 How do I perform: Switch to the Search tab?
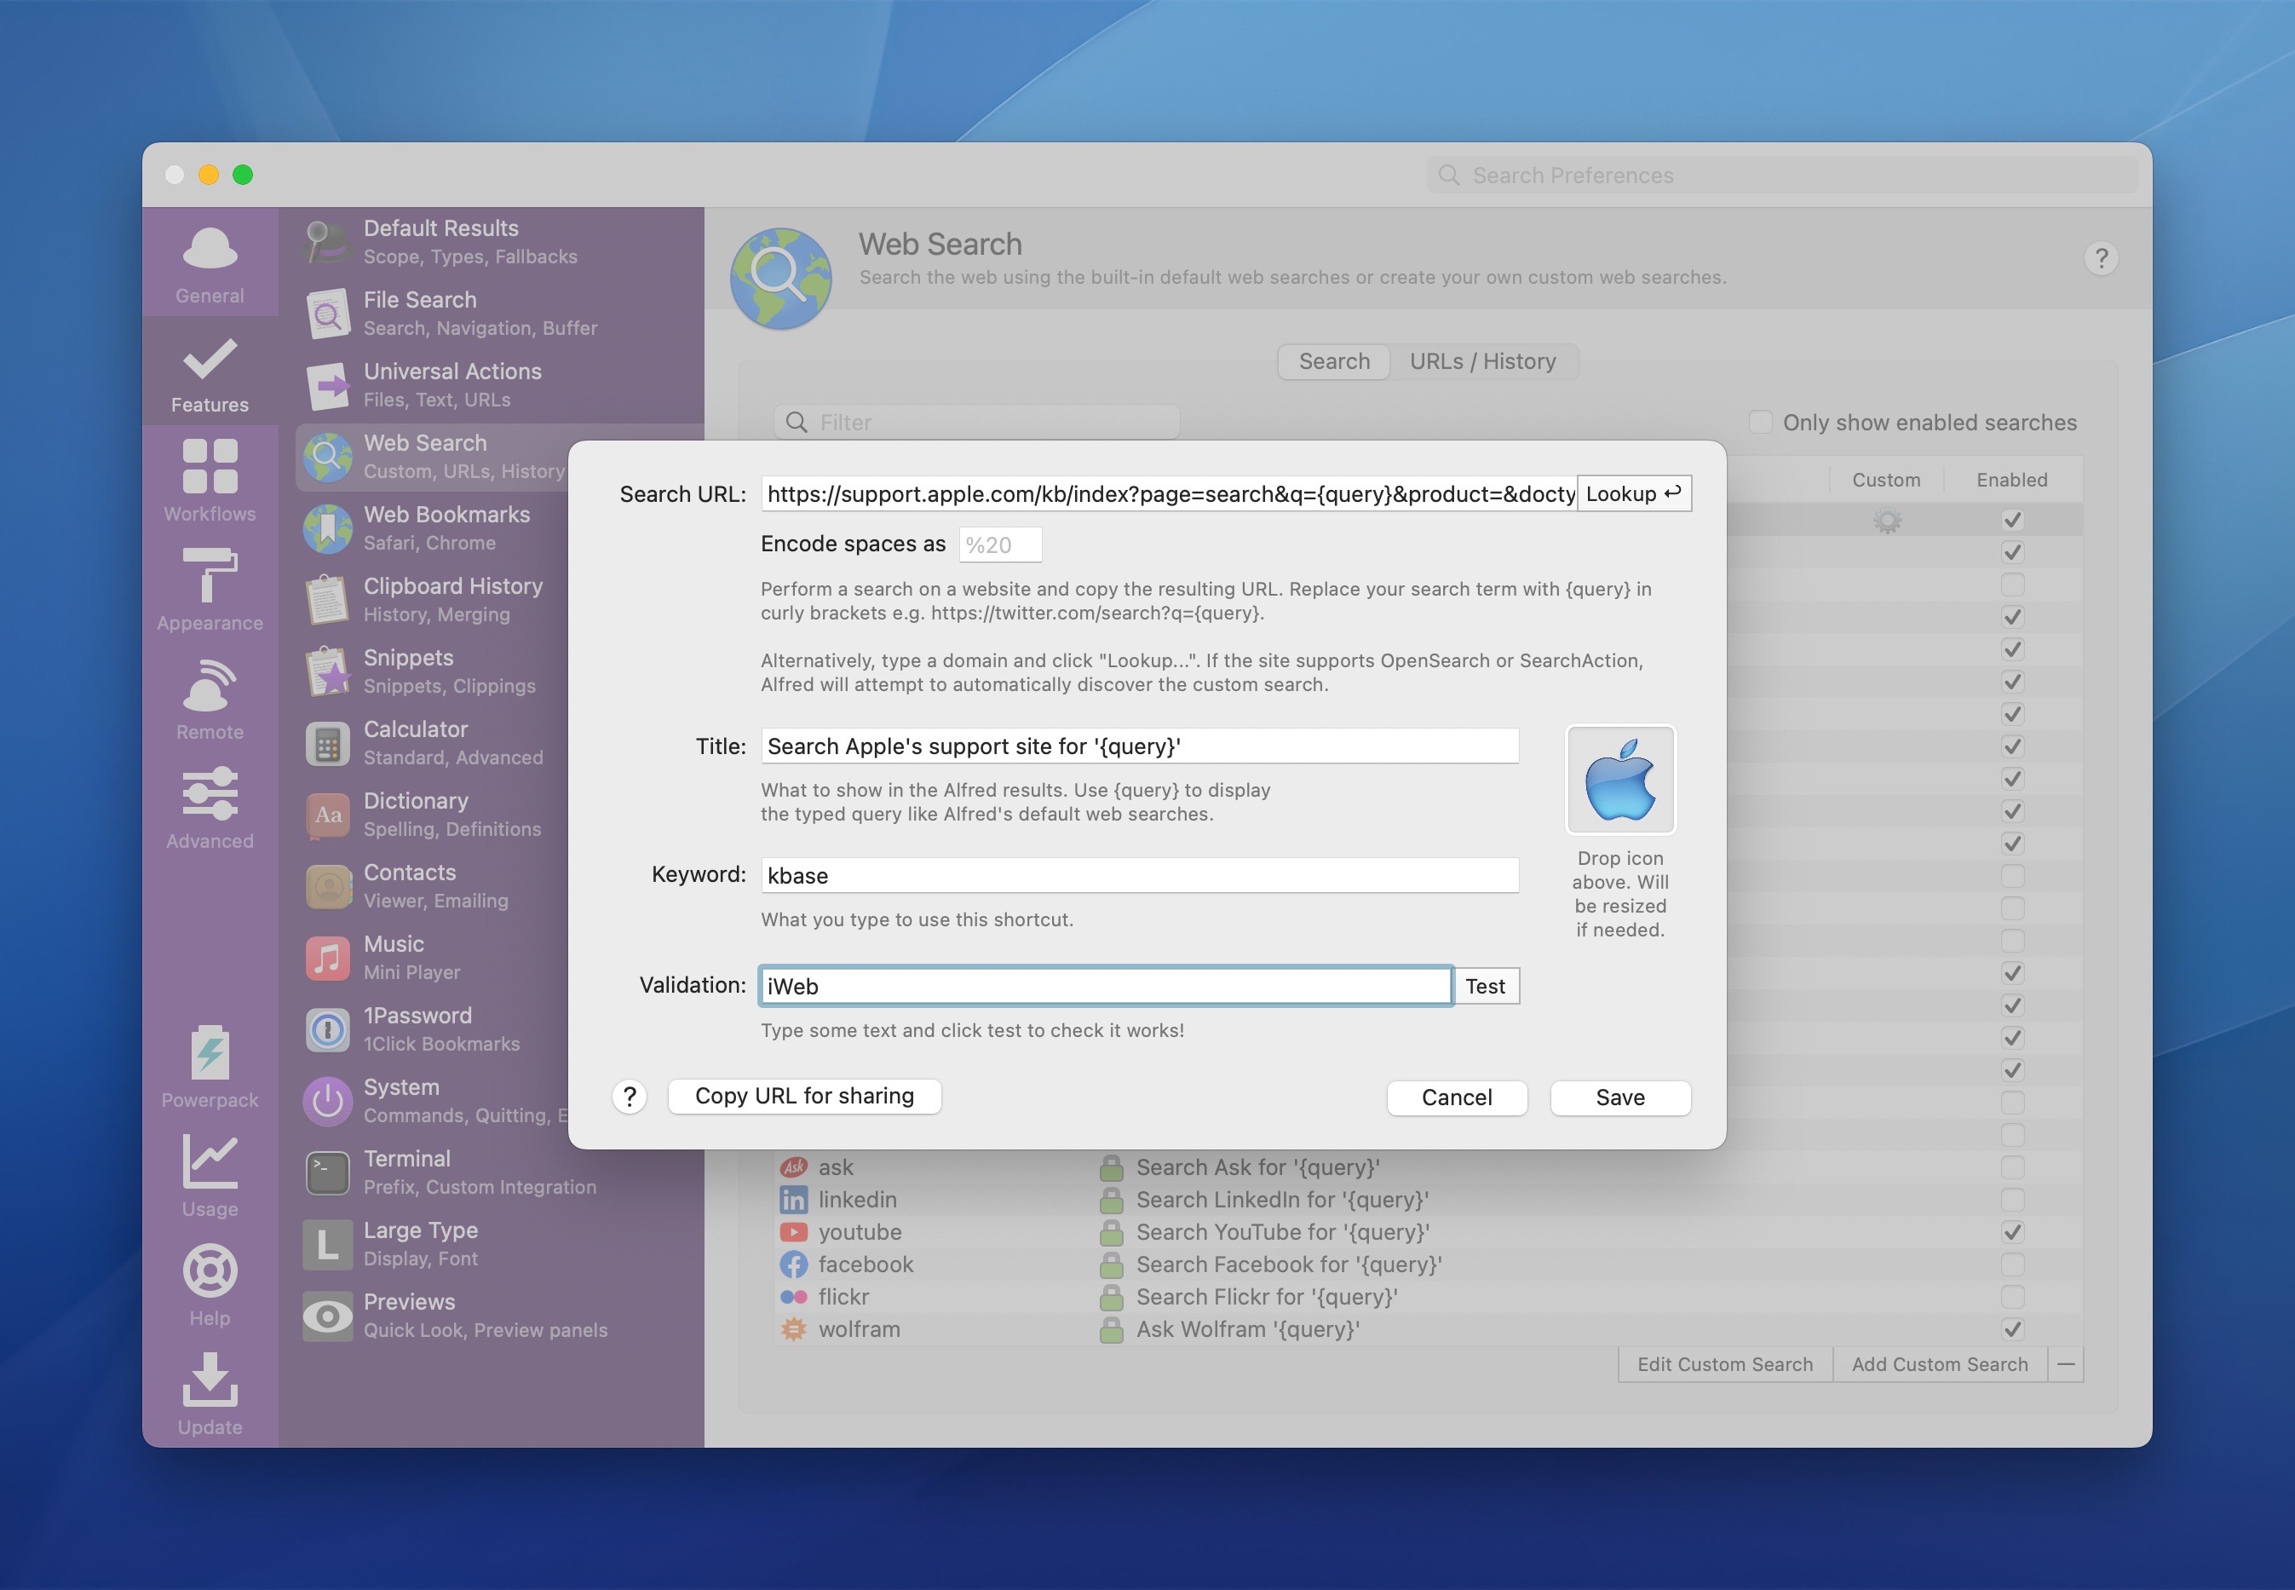point(1334,361)
